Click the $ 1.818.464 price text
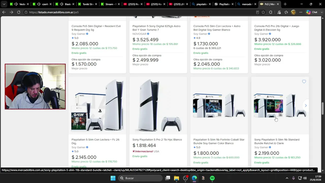The height and width of the screenshot is (183, 325). (x=144, y=145)
